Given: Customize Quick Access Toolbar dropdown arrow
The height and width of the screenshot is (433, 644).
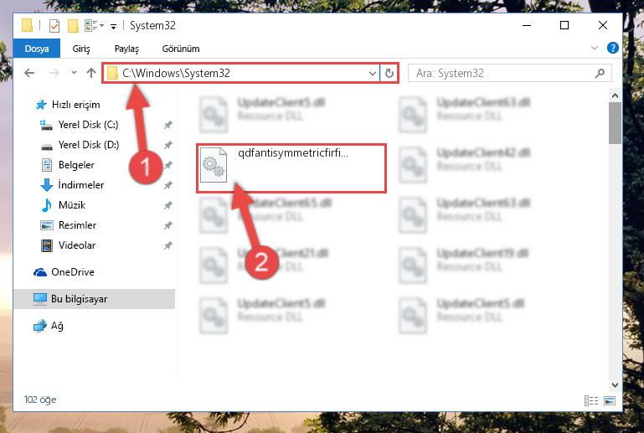Looking at the screenshot, I should [x=113, y=27].
